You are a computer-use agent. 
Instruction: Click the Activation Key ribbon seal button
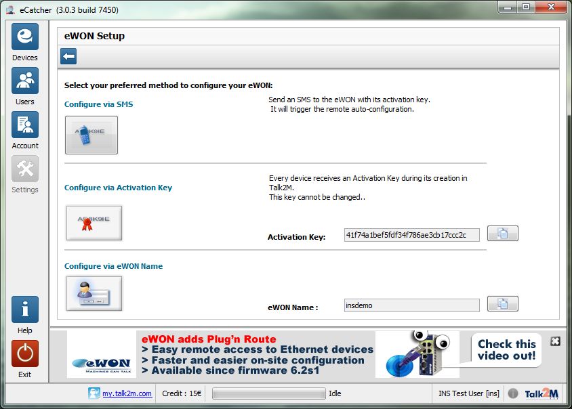[94, 223]
